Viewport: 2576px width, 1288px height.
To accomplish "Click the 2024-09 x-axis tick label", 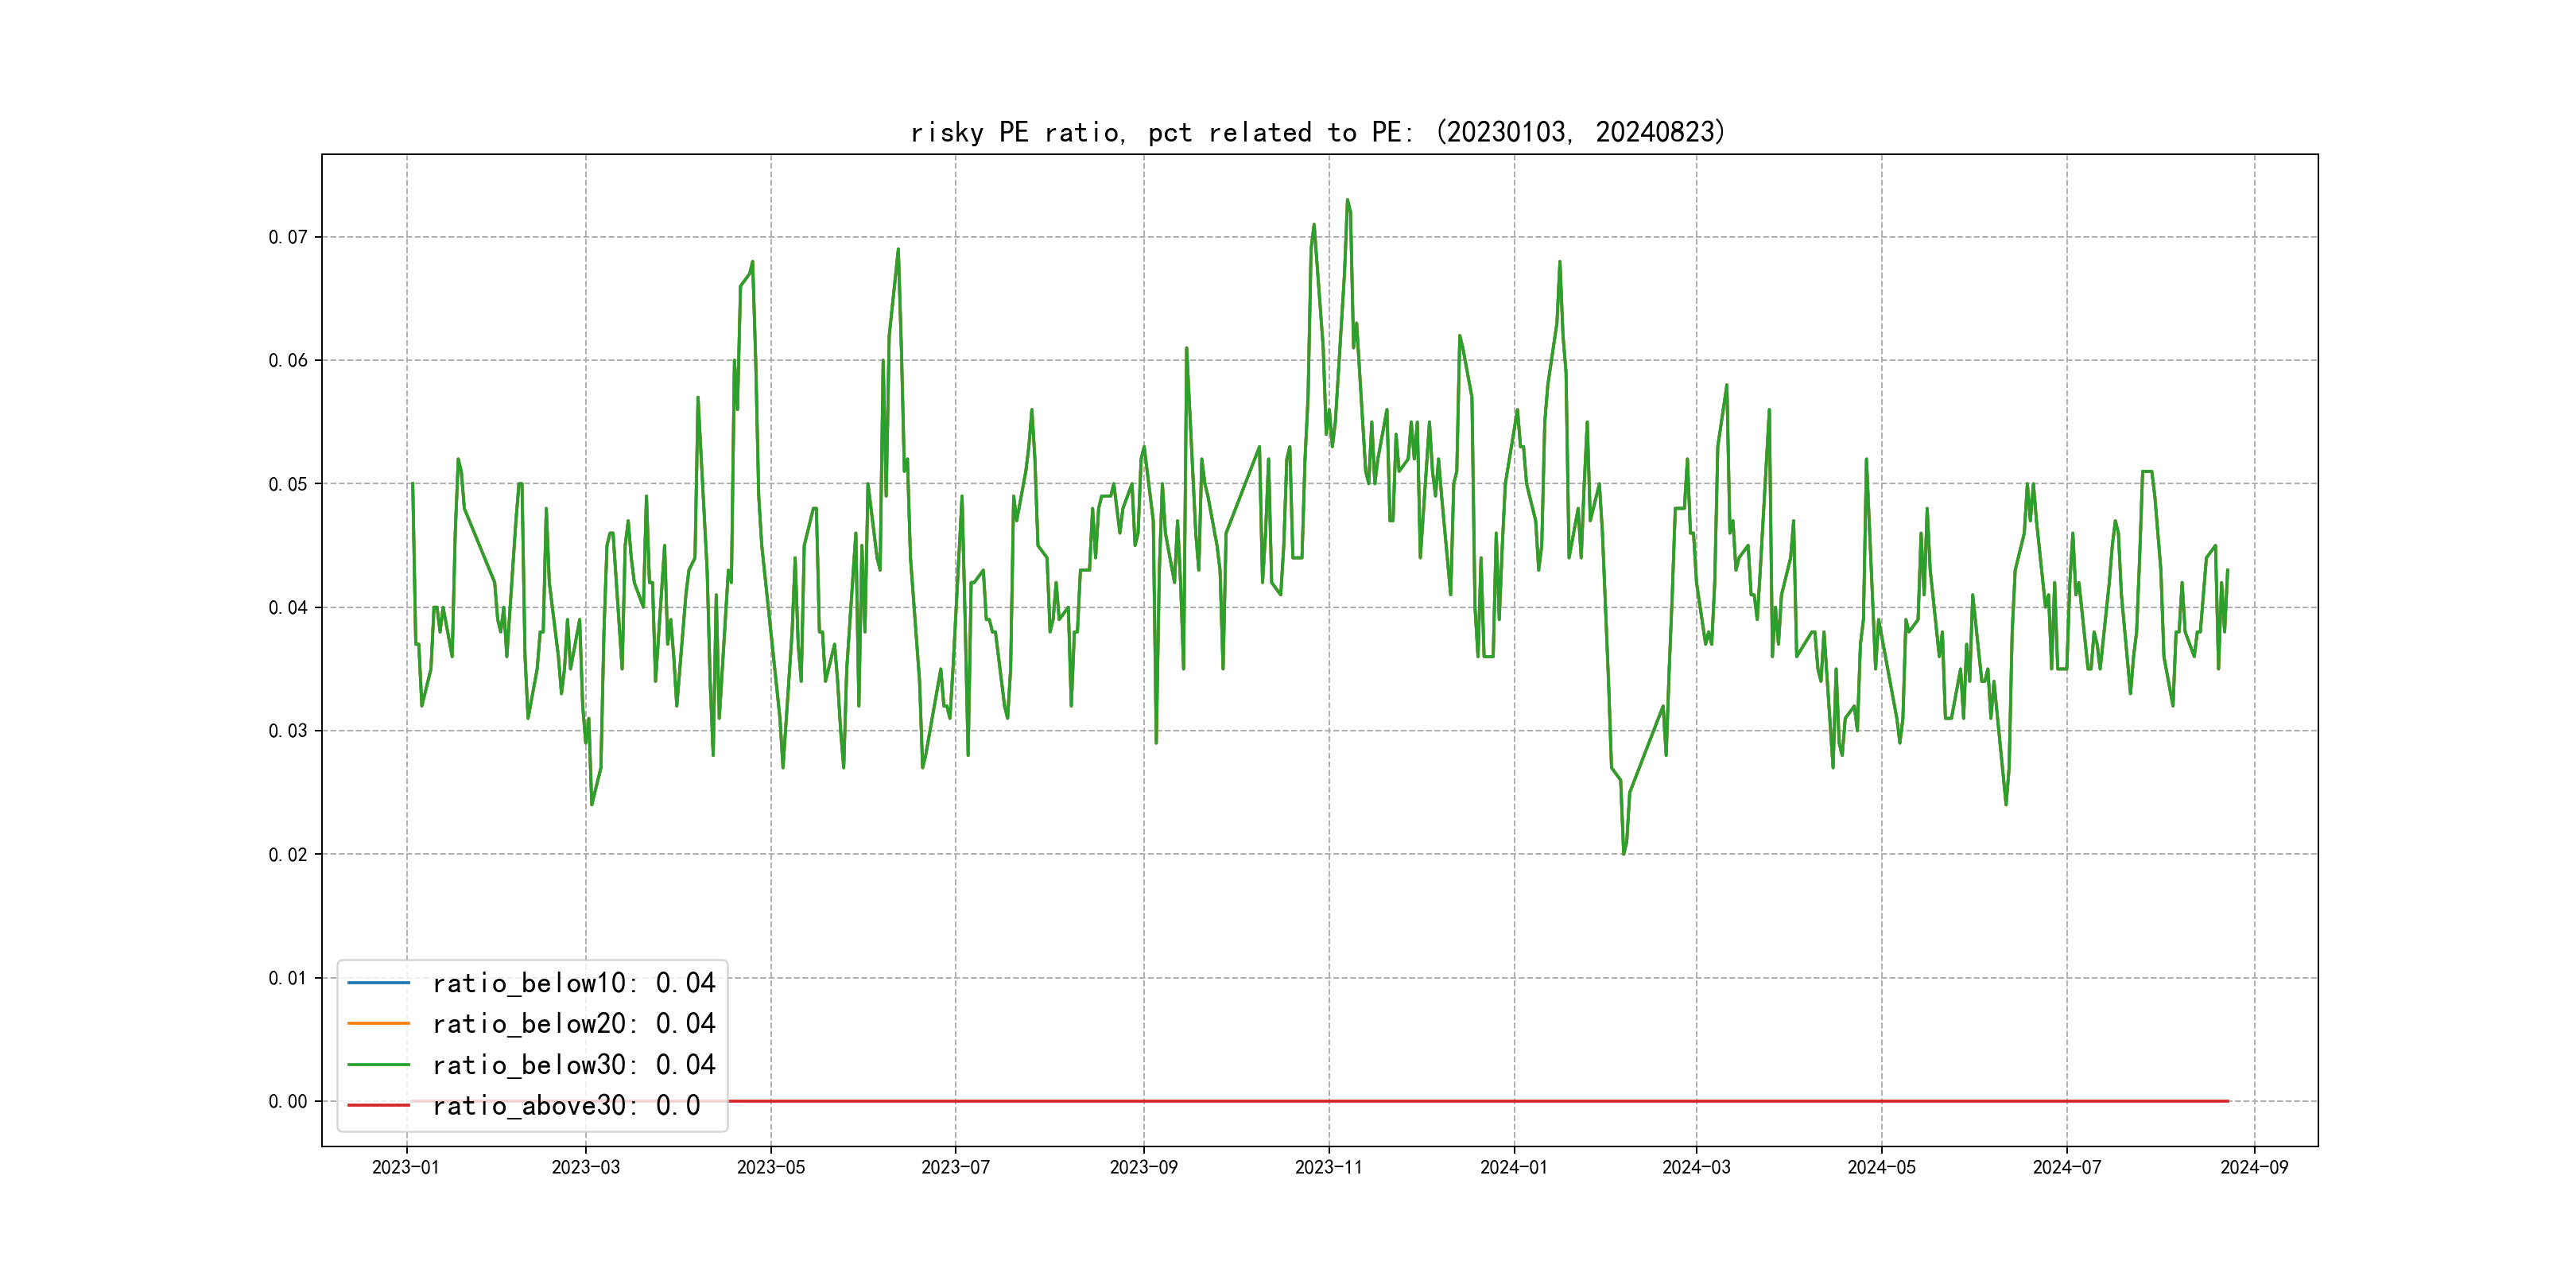I will pyautogui.click(x=2254, y=1167).
